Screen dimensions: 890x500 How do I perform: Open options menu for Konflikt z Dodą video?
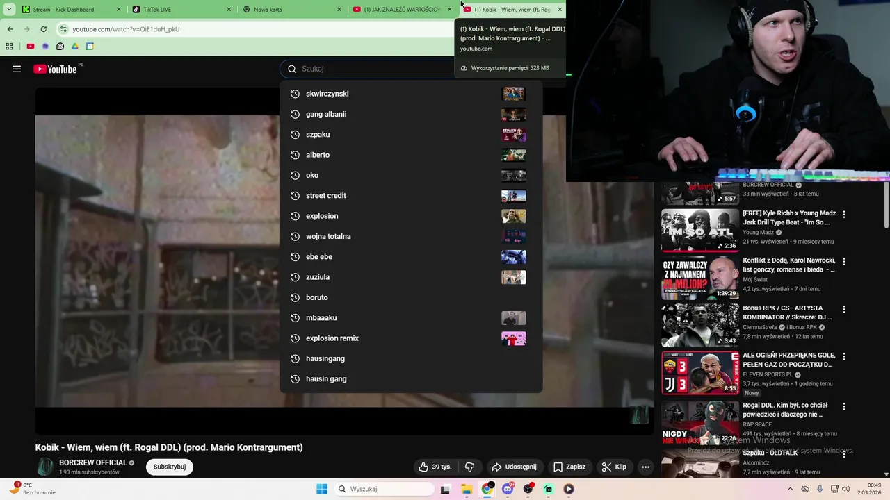[844, 262]
